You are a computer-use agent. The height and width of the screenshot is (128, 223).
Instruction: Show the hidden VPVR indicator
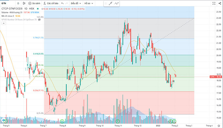click(39, 20)
